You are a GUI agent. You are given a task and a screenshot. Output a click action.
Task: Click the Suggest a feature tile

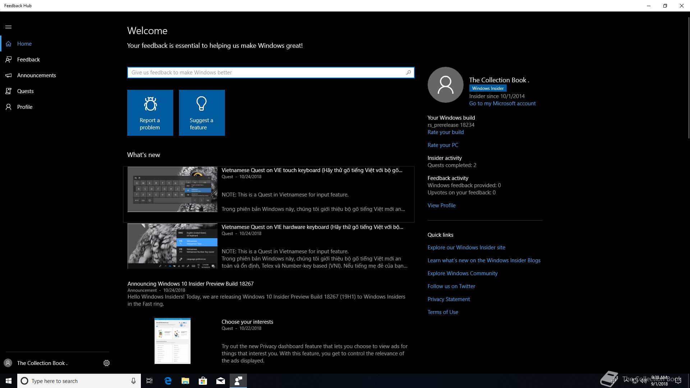click(202, 113)
